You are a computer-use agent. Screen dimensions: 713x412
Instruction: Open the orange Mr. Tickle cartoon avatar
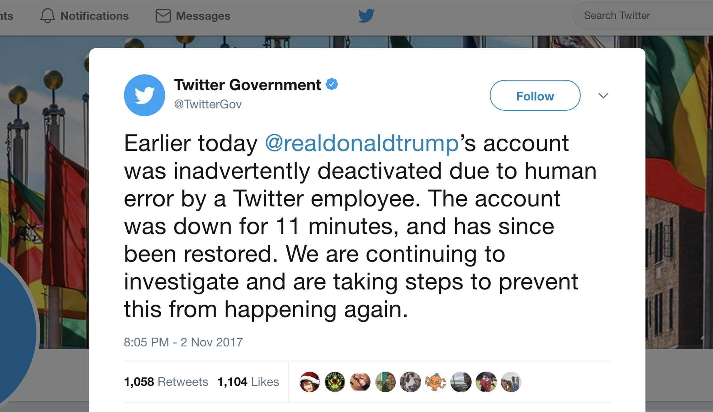click(x=436, y=382)
